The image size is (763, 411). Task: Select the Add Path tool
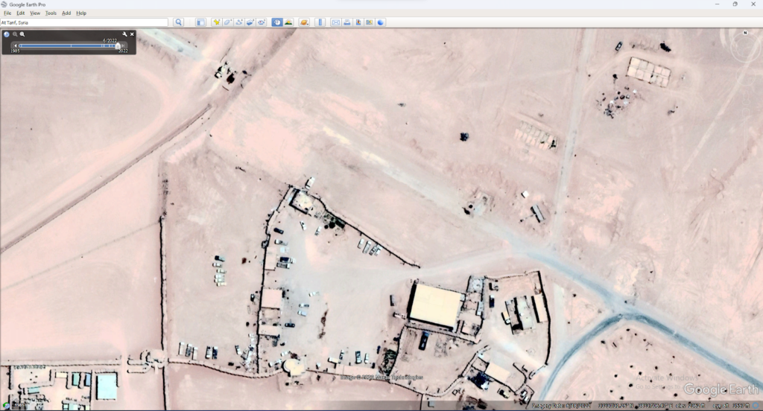pyautogui.click(x=238, y=22)
